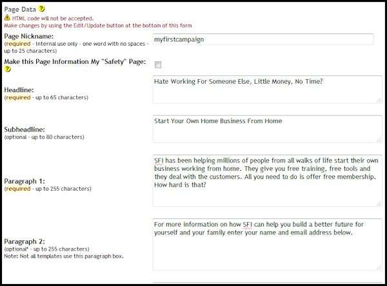Click the help icon beside Page Data
Image resolution: width=387 pixels, height=286 pixels.
(41, 9)
